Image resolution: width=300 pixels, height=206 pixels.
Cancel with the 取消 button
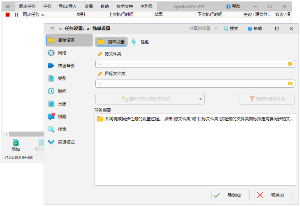point(274,195)
